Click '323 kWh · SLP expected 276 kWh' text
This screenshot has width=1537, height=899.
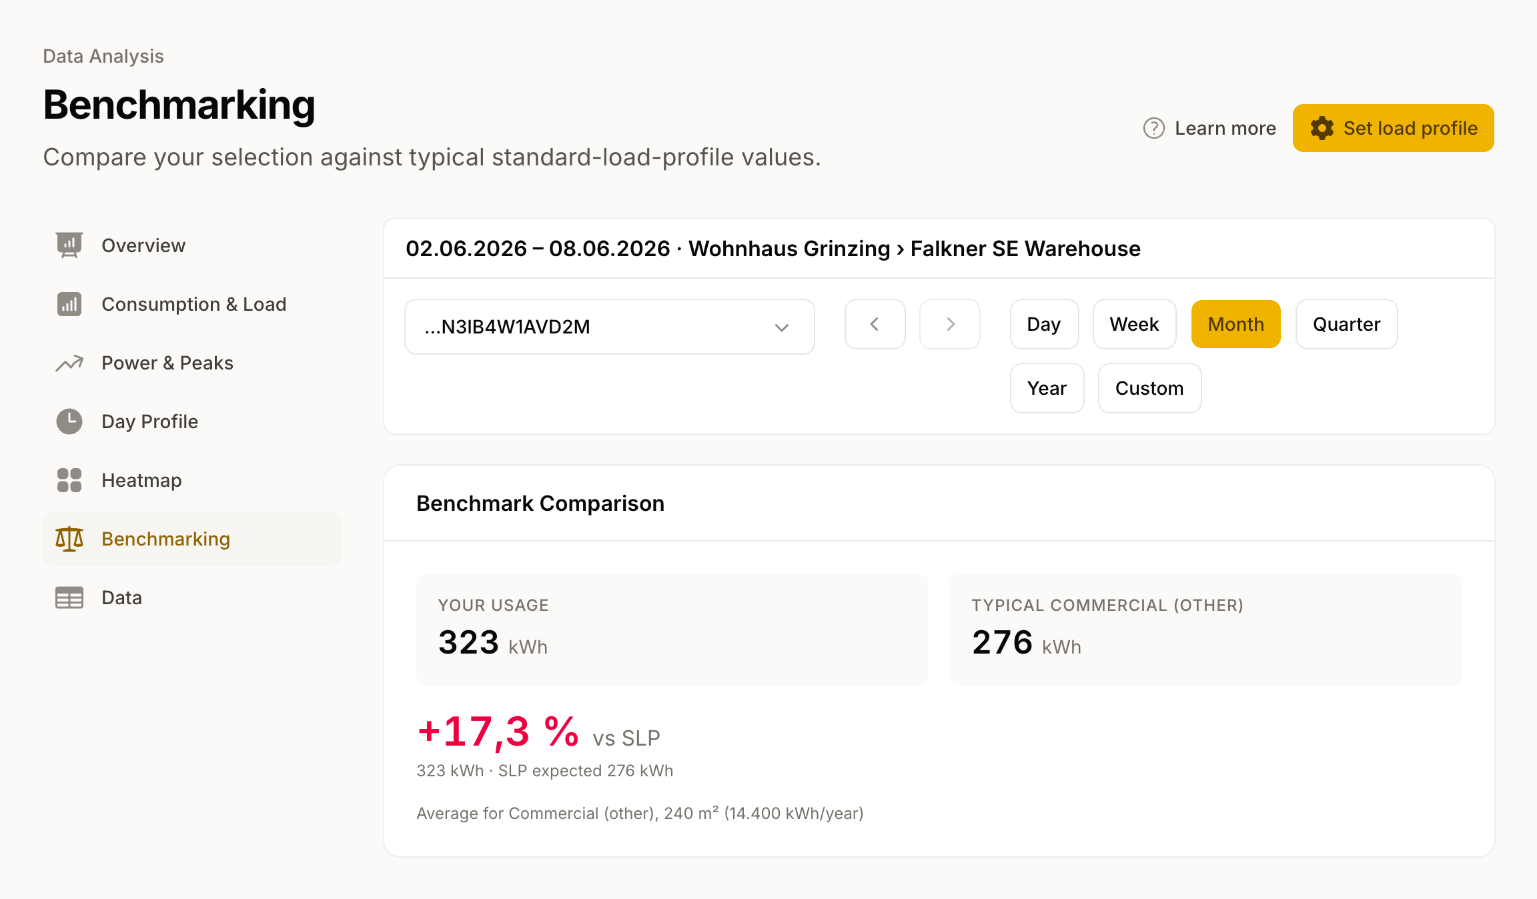click(x=545, y=771)
